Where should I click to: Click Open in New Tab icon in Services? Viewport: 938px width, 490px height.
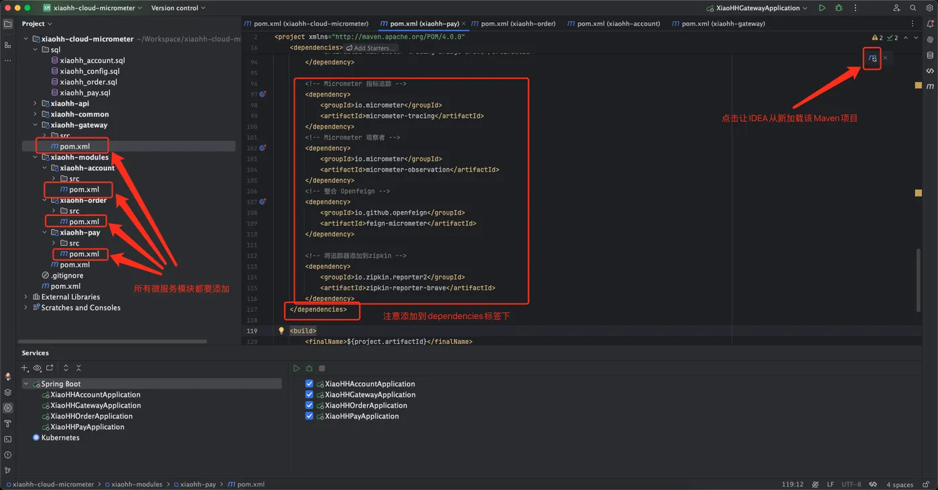coord(50,368)
